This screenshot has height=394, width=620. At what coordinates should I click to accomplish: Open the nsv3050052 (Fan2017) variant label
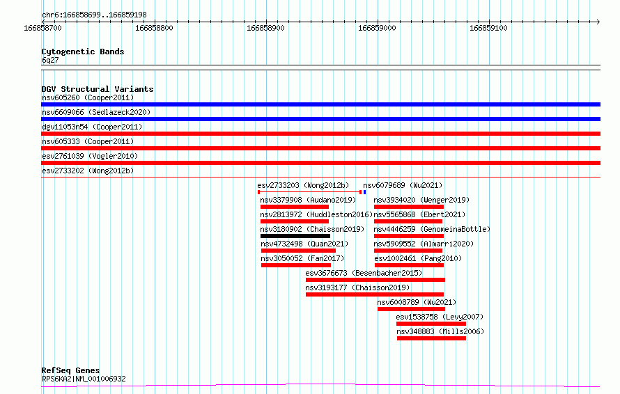point(302,258)
